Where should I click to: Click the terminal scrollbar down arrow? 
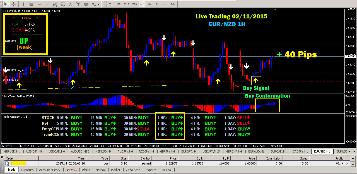(353, 164)
